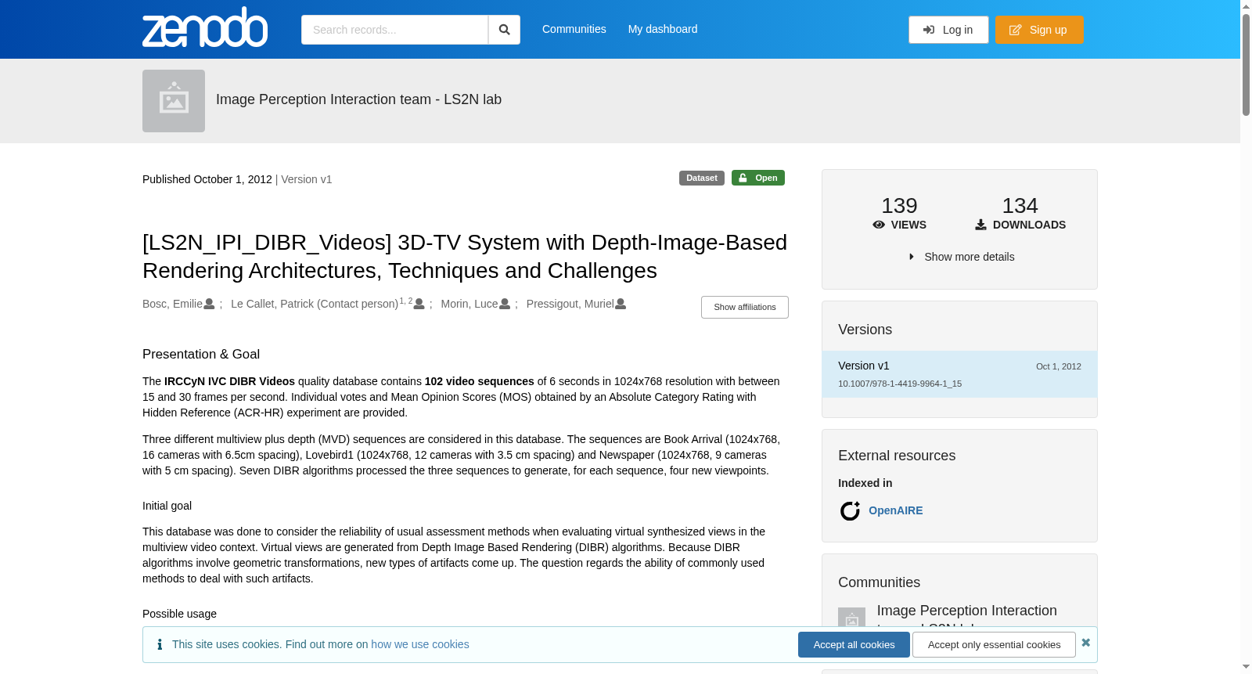Click the DOI 10.1007/978-1-4419-9964-1_15 text
This screenshot has width=1252, height=674.
click(x=900, y=384)
